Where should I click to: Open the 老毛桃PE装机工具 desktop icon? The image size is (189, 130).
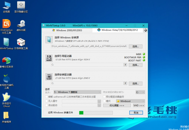[6, 82]
